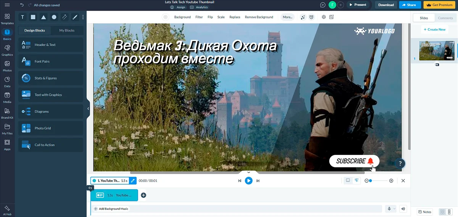Click the Download button
The image size is (458, 217).
386,5
